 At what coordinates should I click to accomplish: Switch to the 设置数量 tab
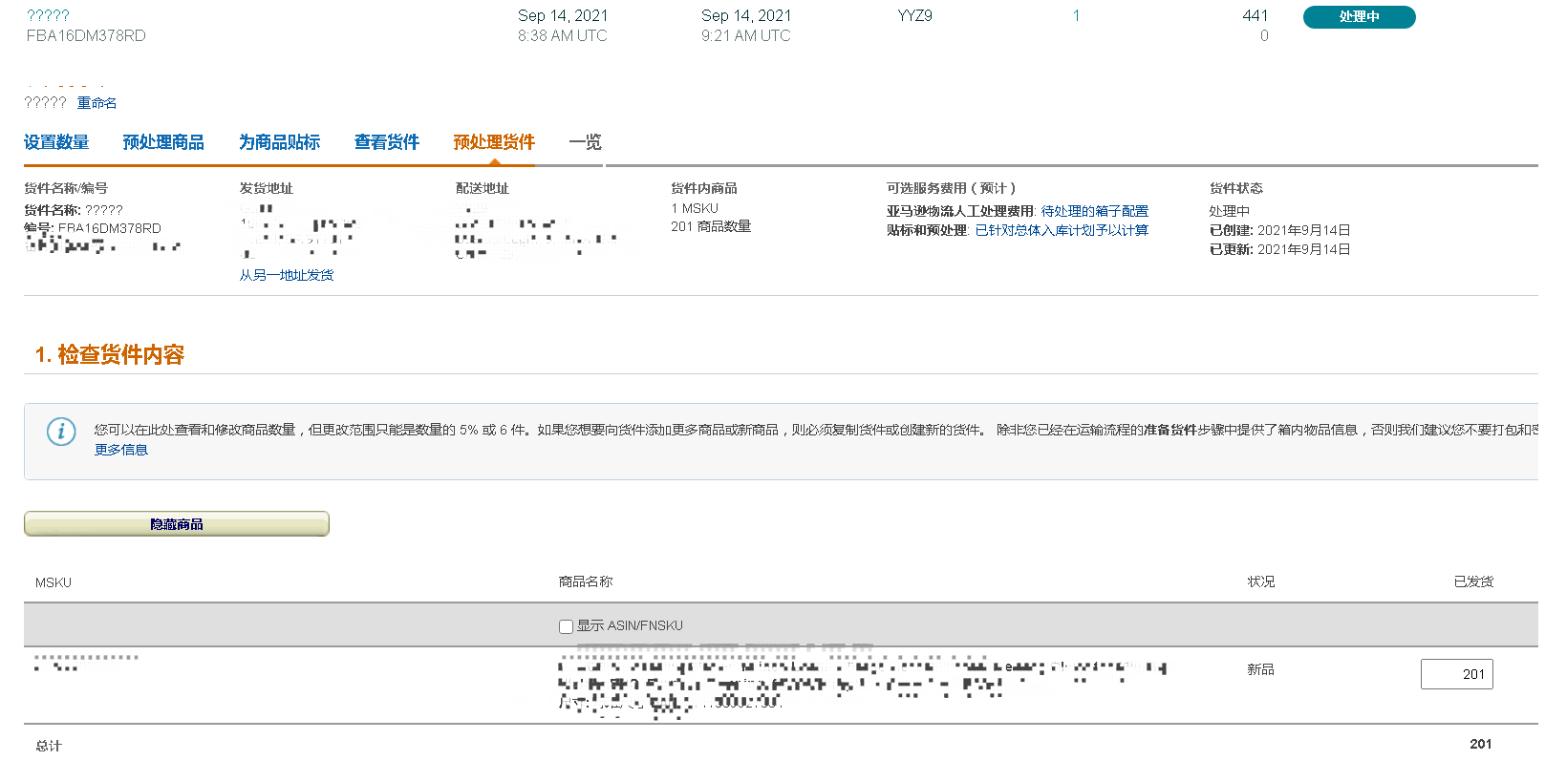56,142
